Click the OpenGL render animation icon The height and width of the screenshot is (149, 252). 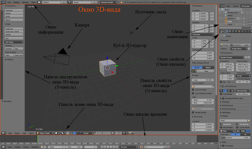133,133
